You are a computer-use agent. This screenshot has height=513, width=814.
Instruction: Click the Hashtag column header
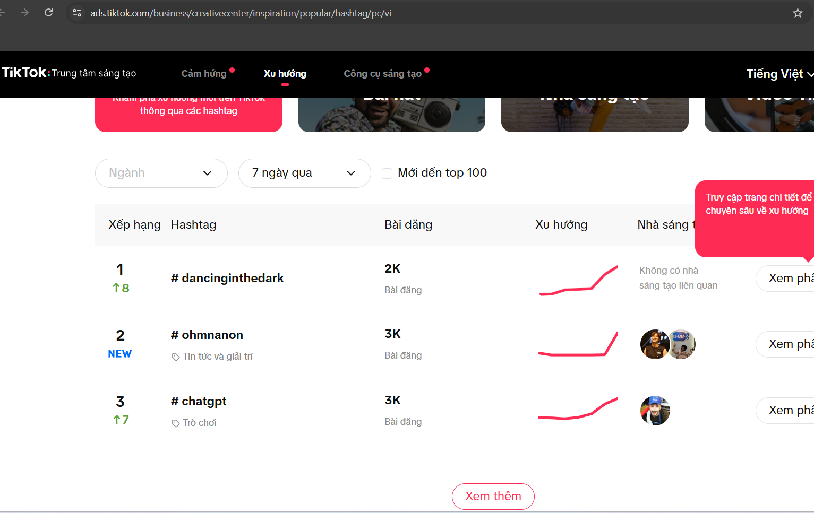pos(193,224)
